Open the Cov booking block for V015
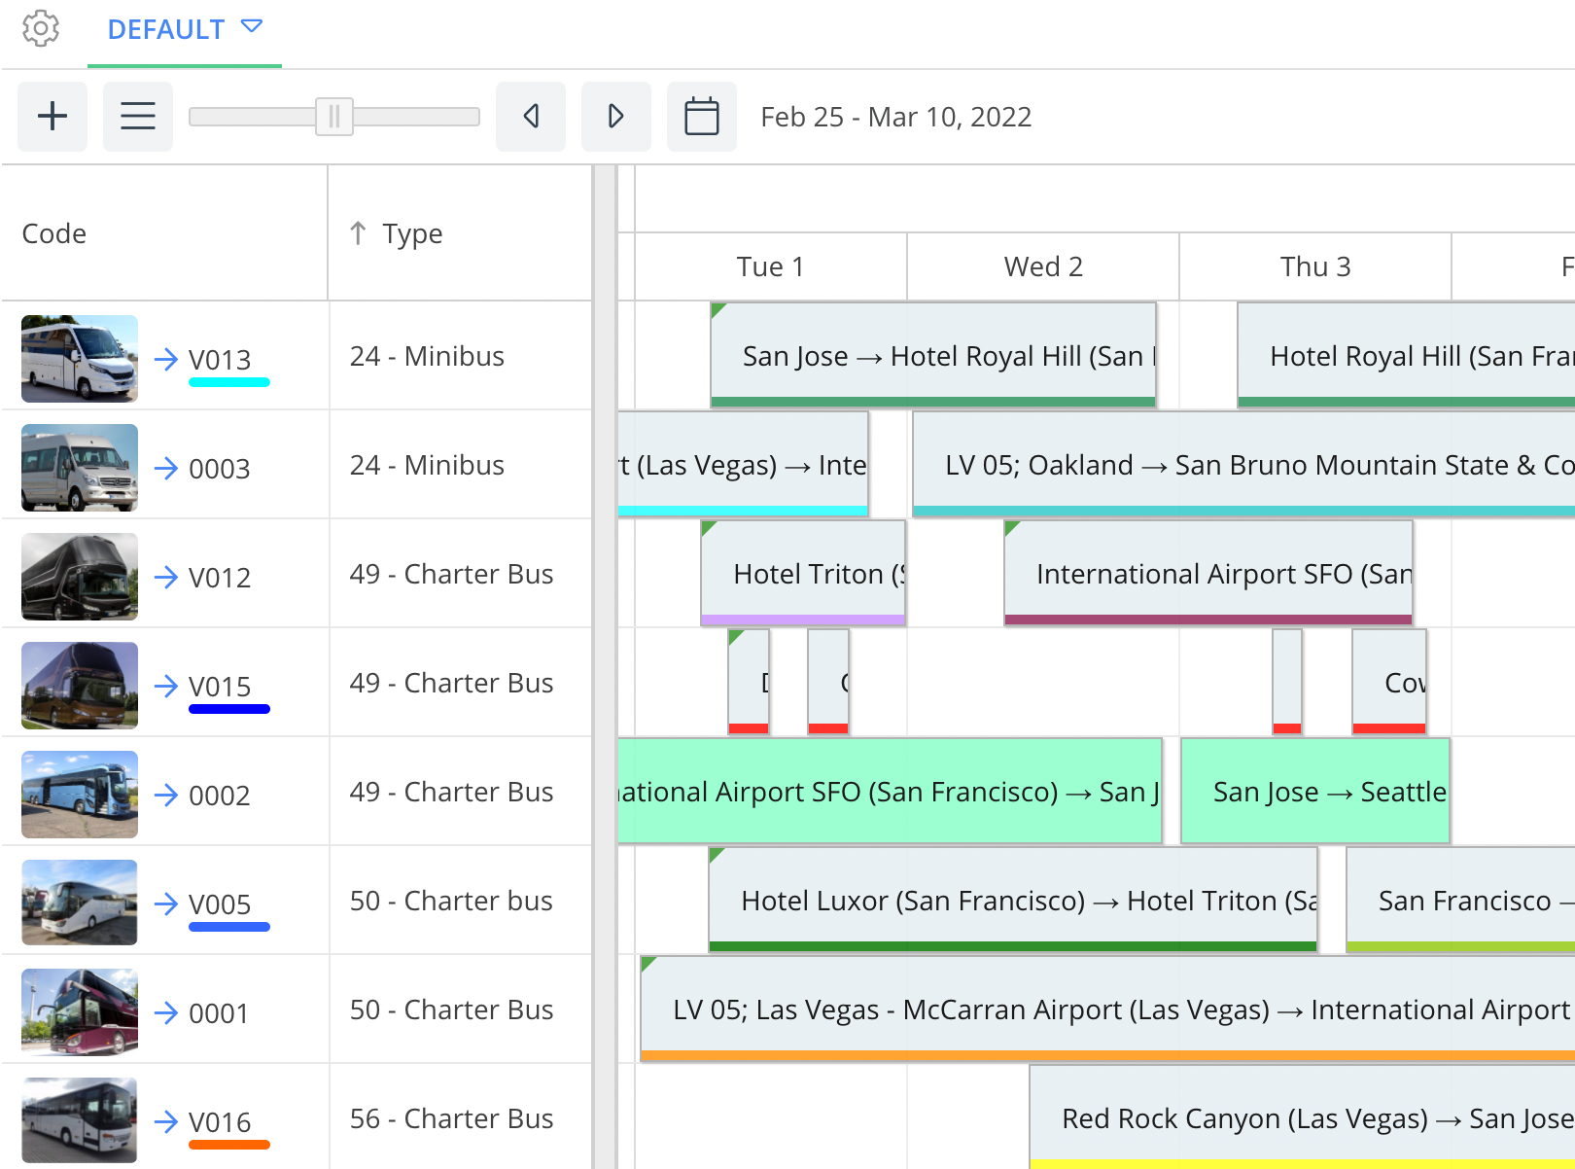This screenshot has height=1169, width=1575. tap(1389, 682)
